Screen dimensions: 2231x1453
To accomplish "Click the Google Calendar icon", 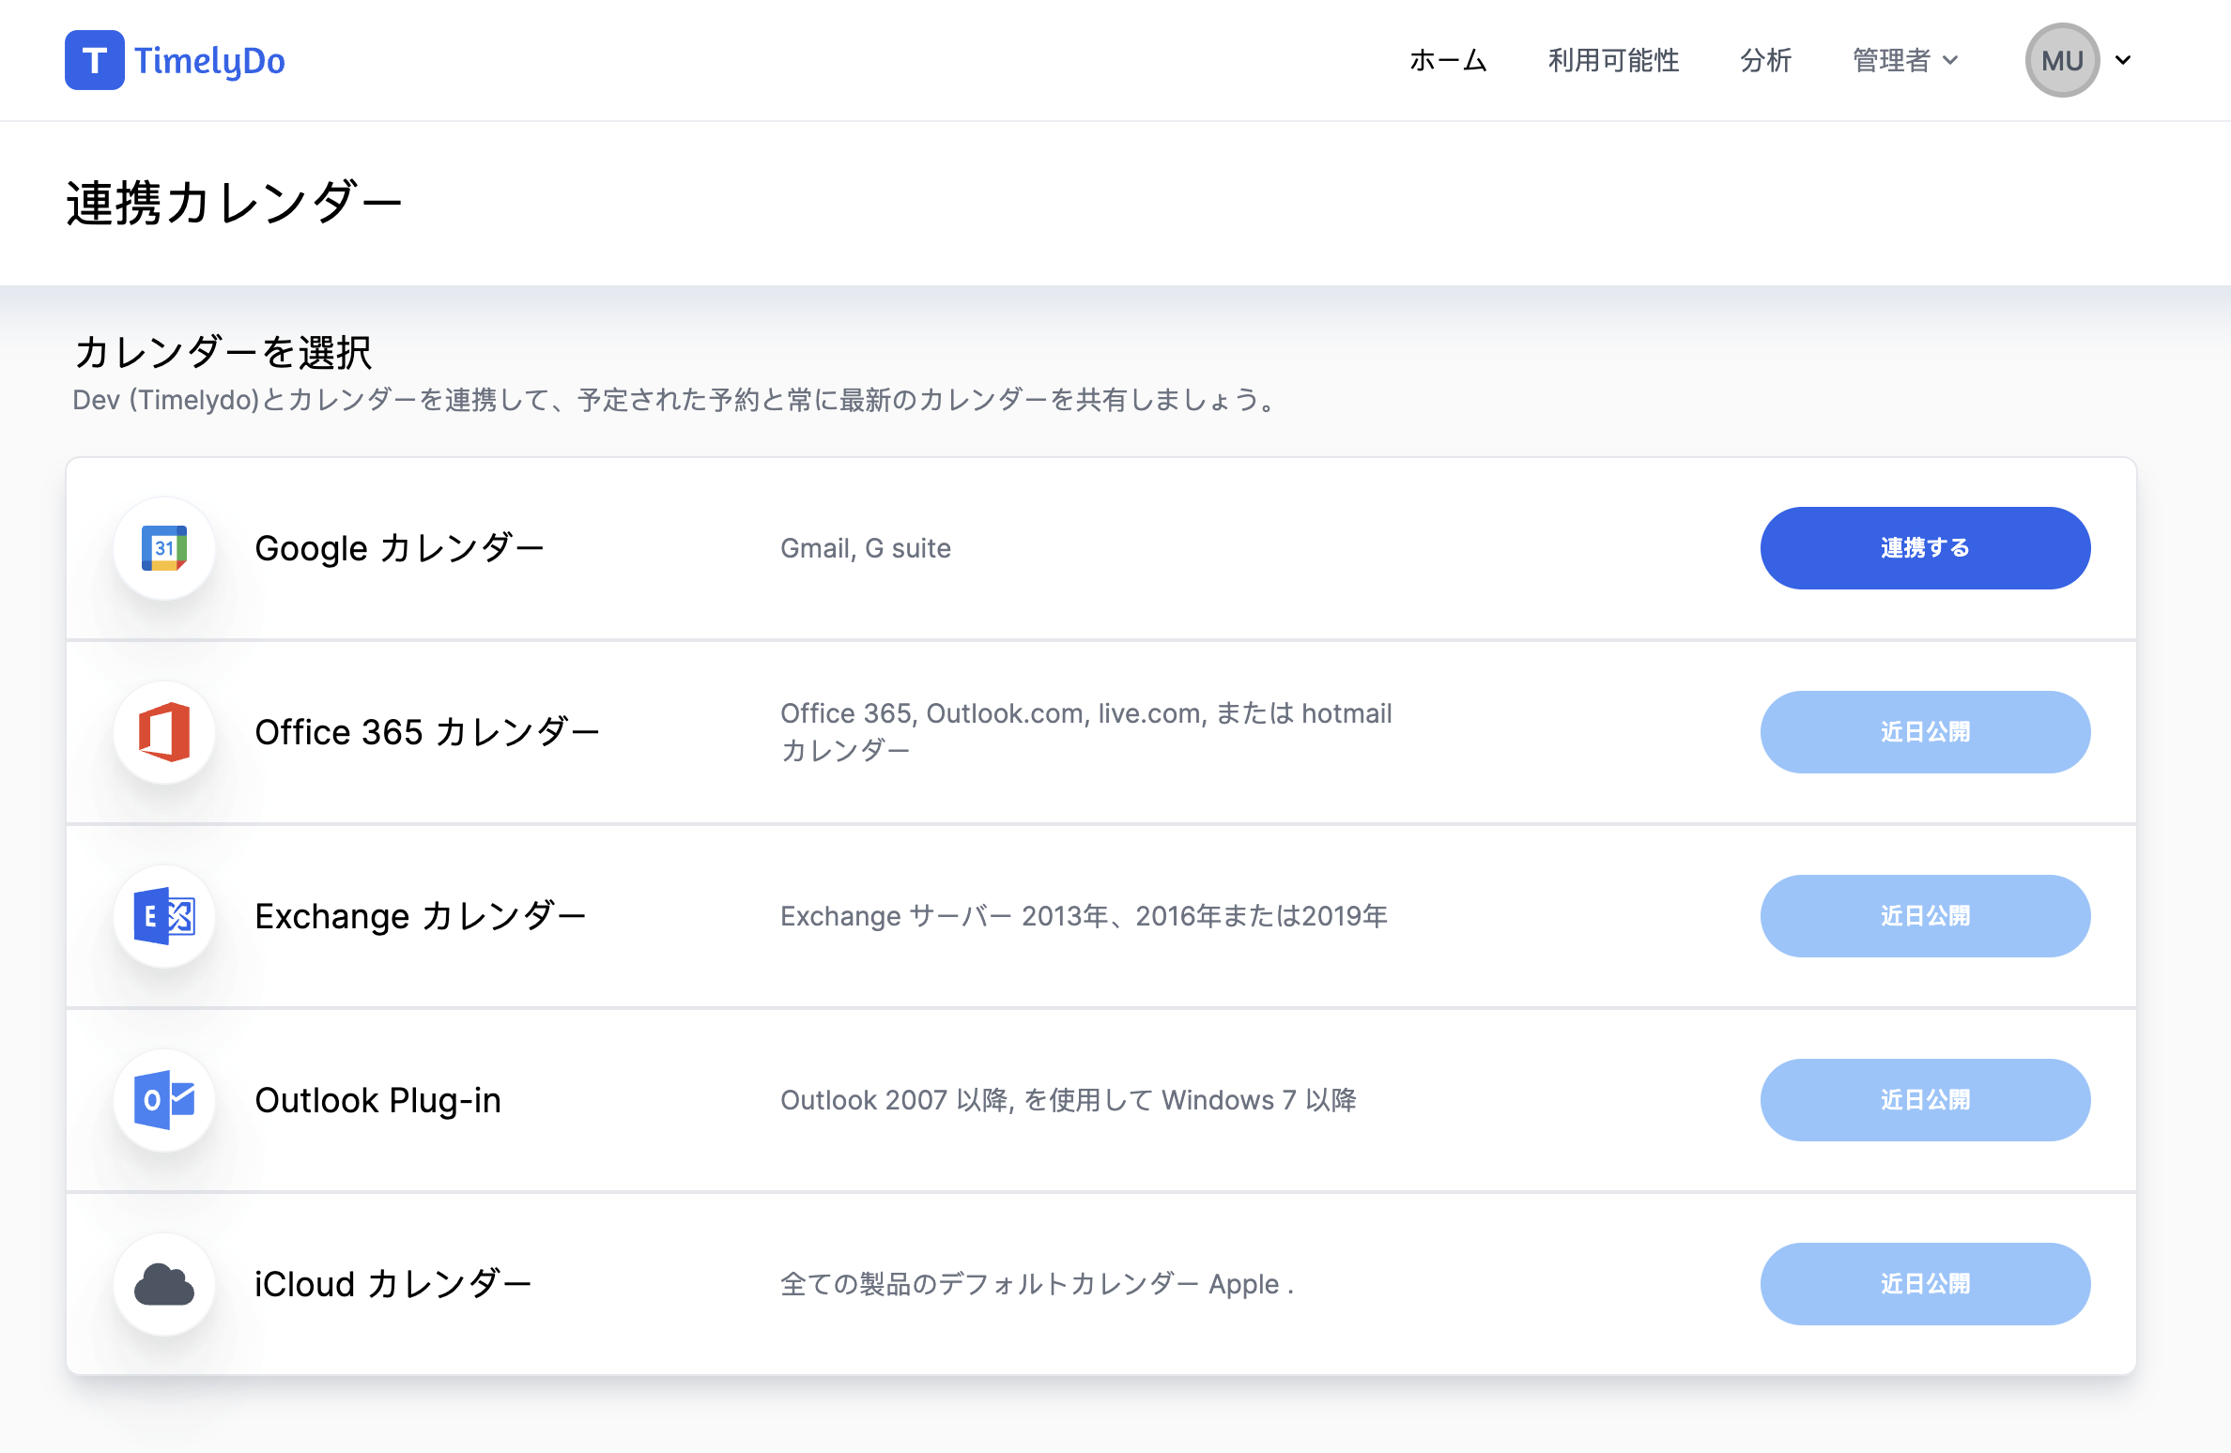I will pos(164,548).
